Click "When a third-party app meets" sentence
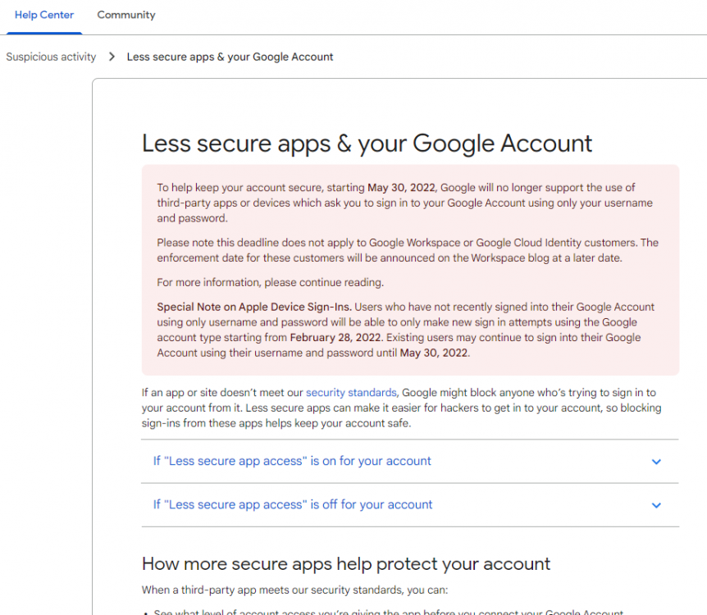 pos(294,590)
